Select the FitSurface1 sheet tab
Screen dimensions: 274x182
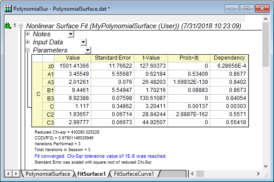click(92, 174)
